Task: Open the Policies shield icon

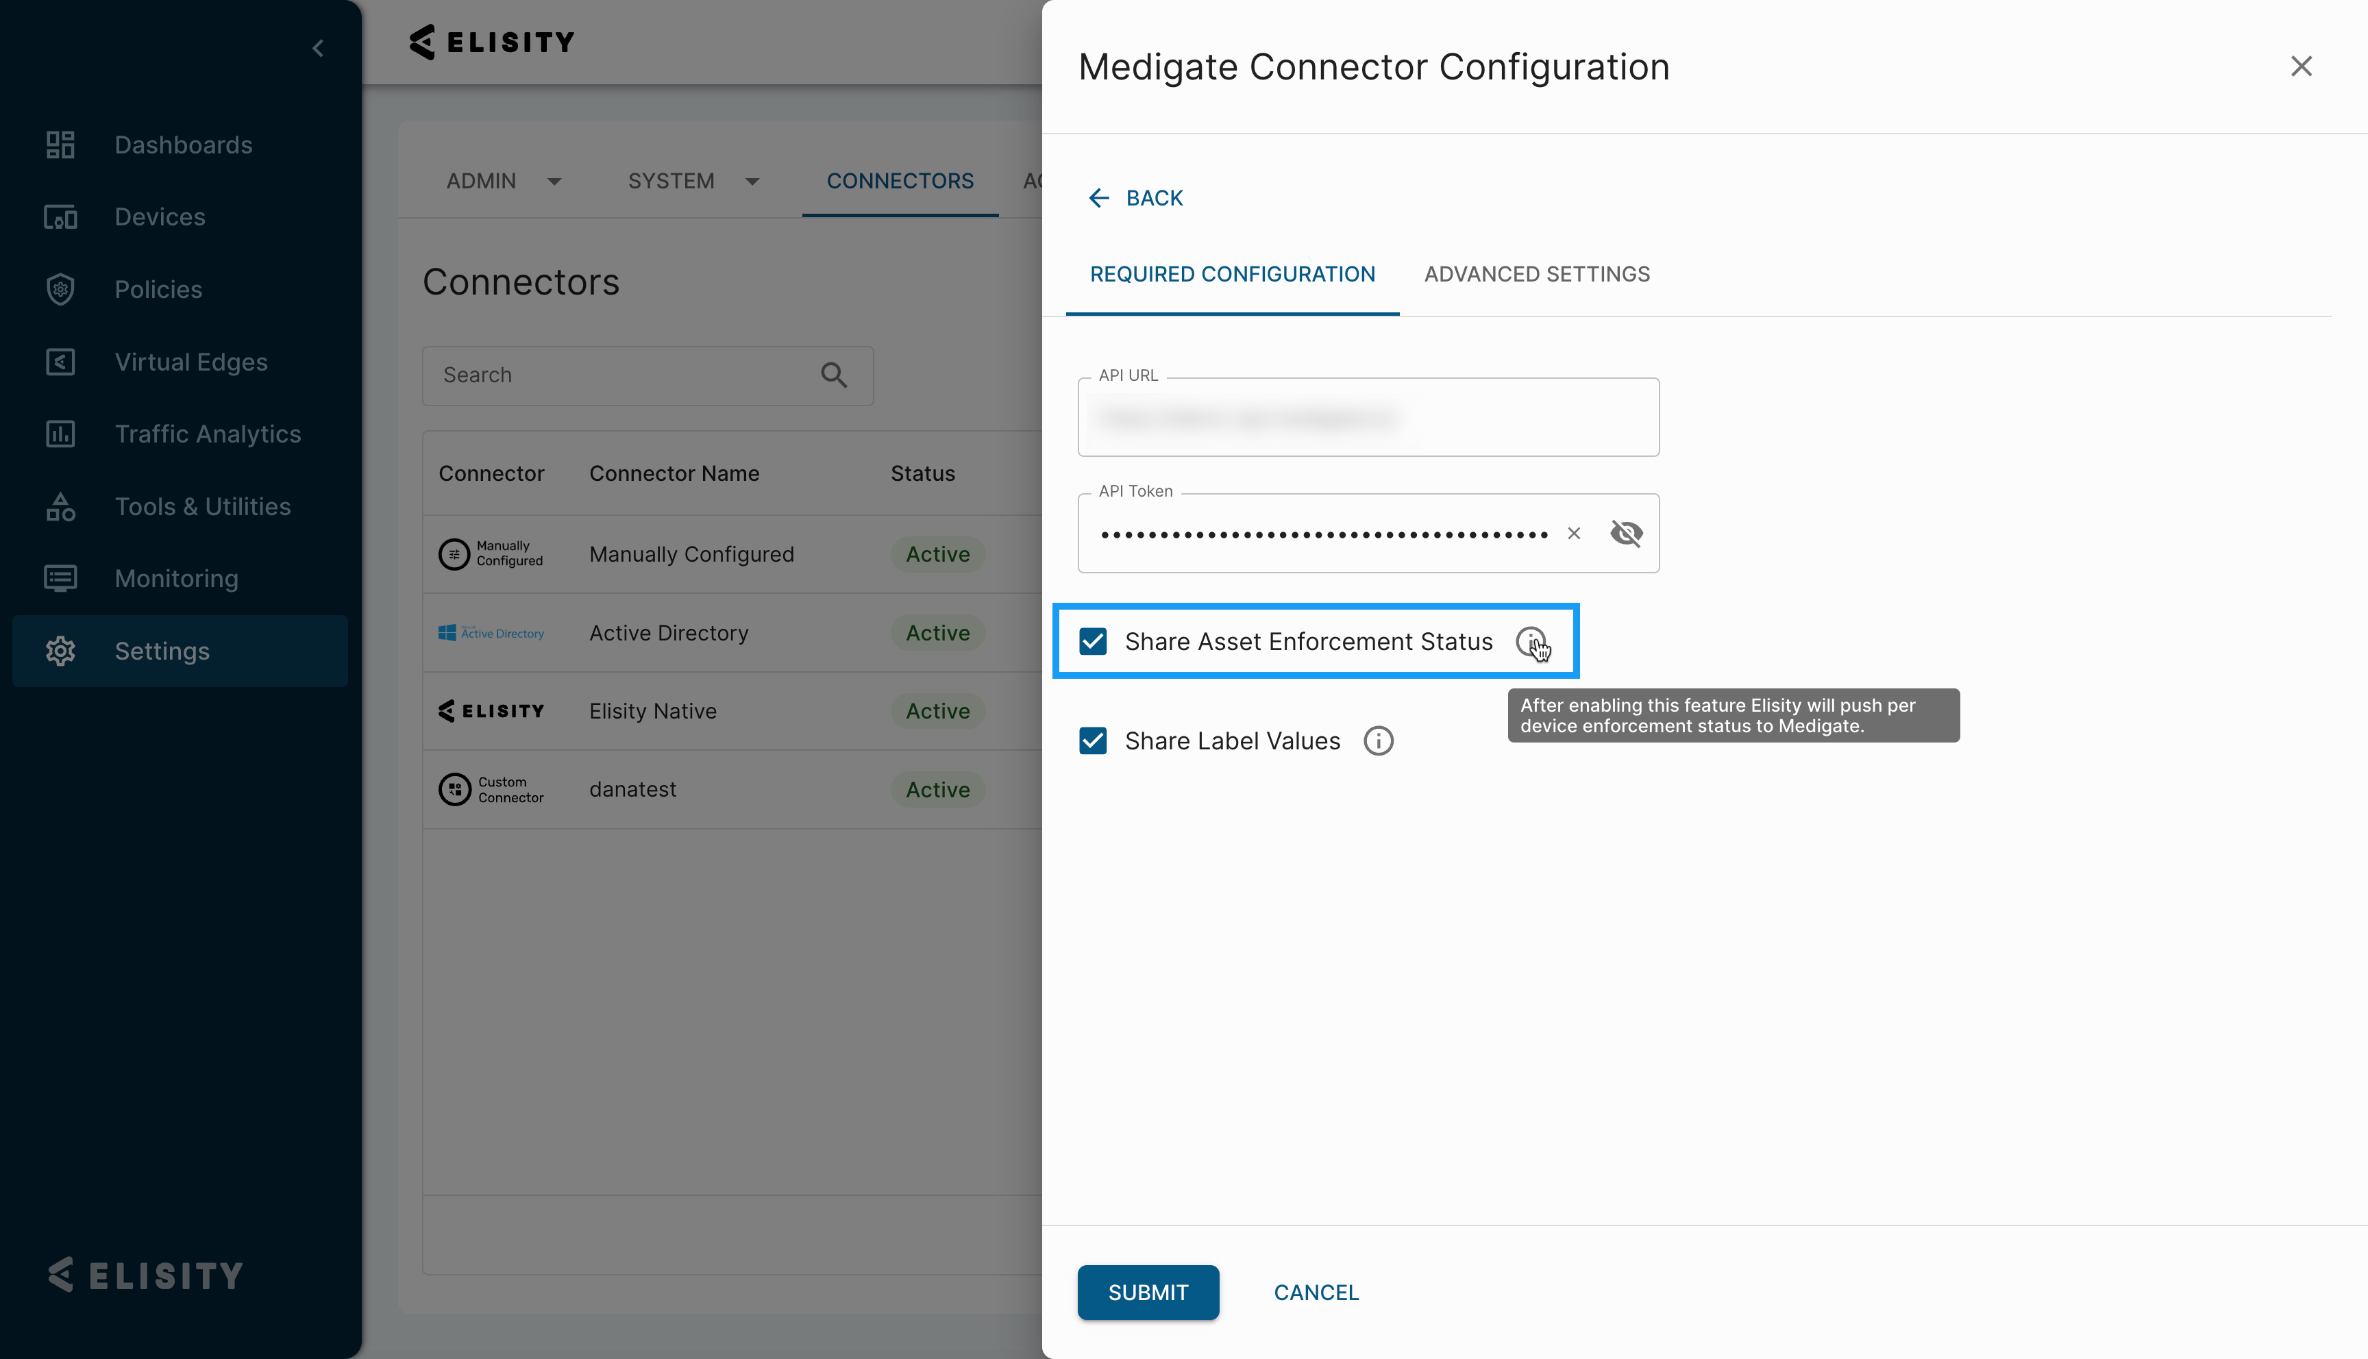Action: pos(61,289)
